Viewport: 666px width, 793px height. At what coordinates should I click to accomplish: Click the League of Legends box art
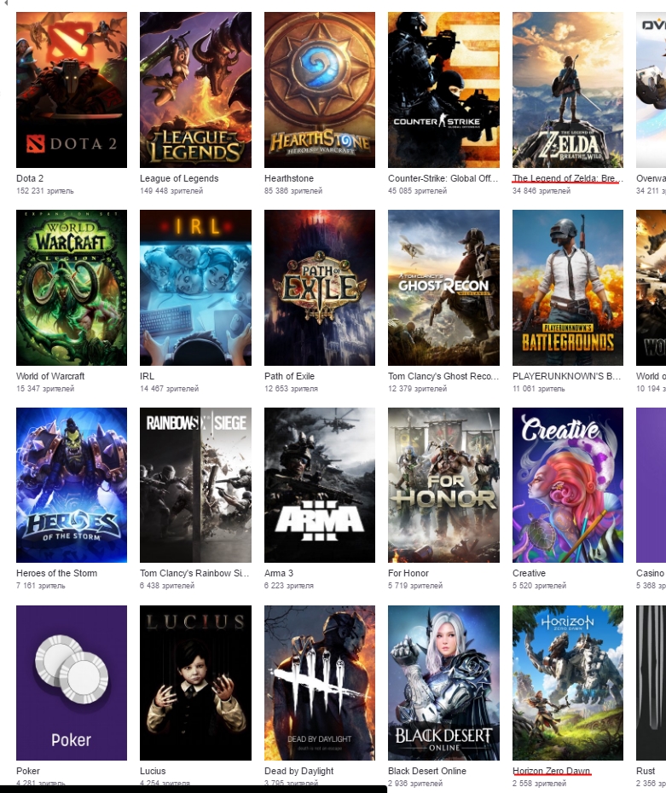coord(195,90)
